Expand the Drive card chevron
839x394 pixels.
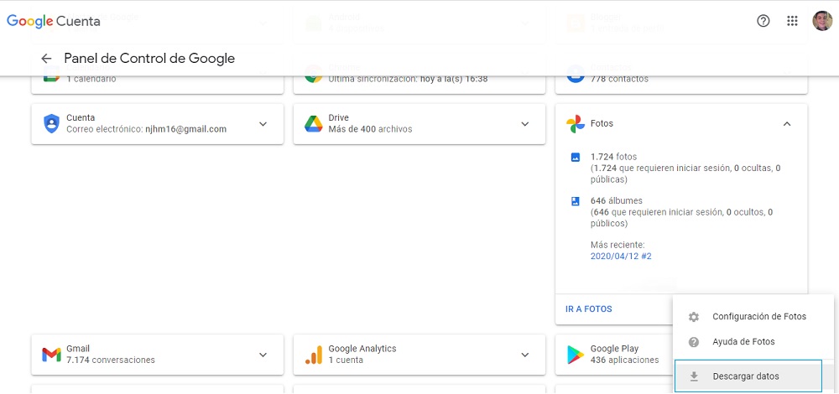click(525, 124)
